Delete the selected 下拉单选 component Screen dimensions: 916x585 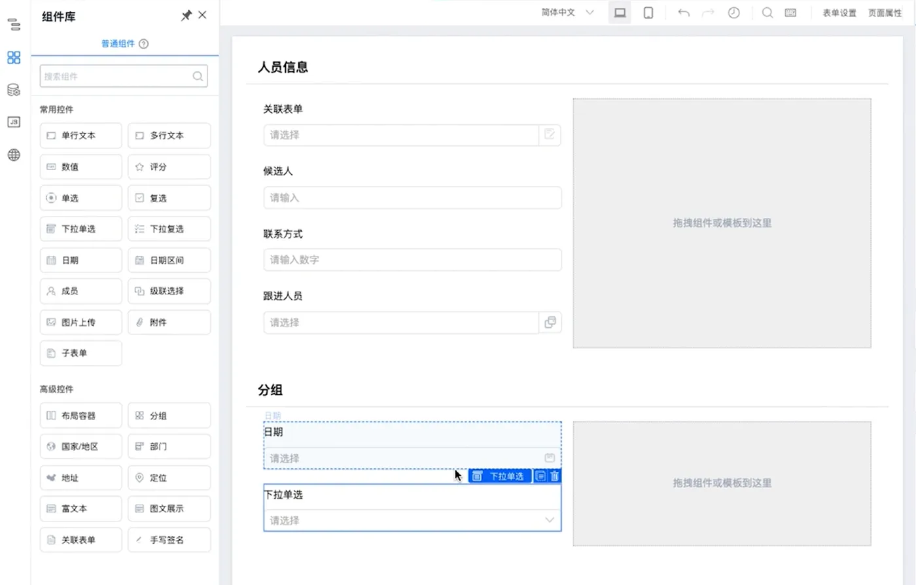click(x=554, y=476)
